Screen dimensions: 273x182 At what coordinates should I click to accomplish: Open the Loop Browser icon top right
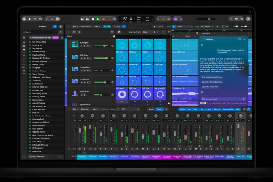(x=242, y=19)
